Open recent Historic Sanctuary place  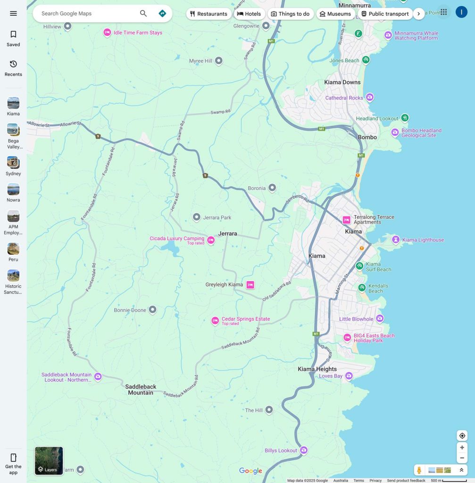pyautogui.click(x=13, y=282)
